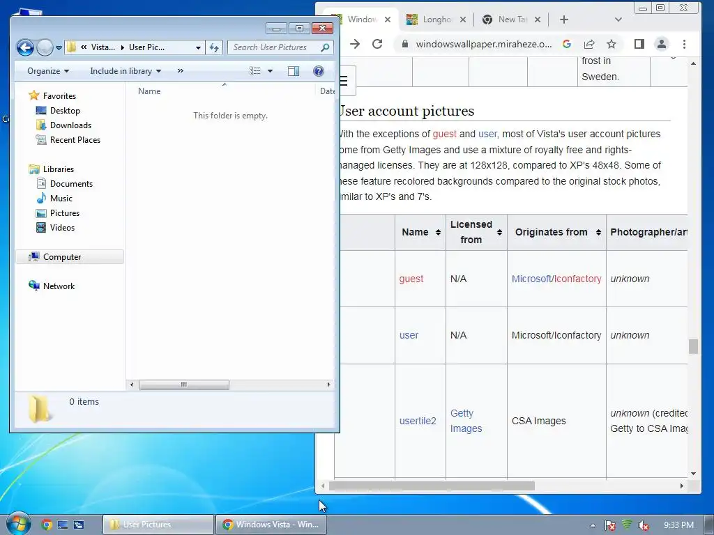Select Computer in the navigation pane
Viewport: 714px width, 535px height.
point(69,257)
